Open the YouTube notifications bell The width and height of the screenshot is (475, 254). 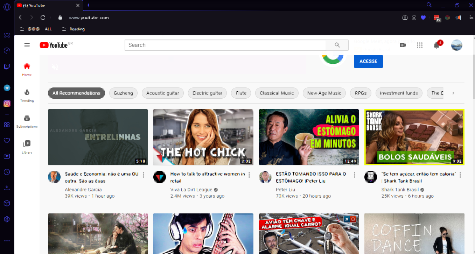point(436,45)
